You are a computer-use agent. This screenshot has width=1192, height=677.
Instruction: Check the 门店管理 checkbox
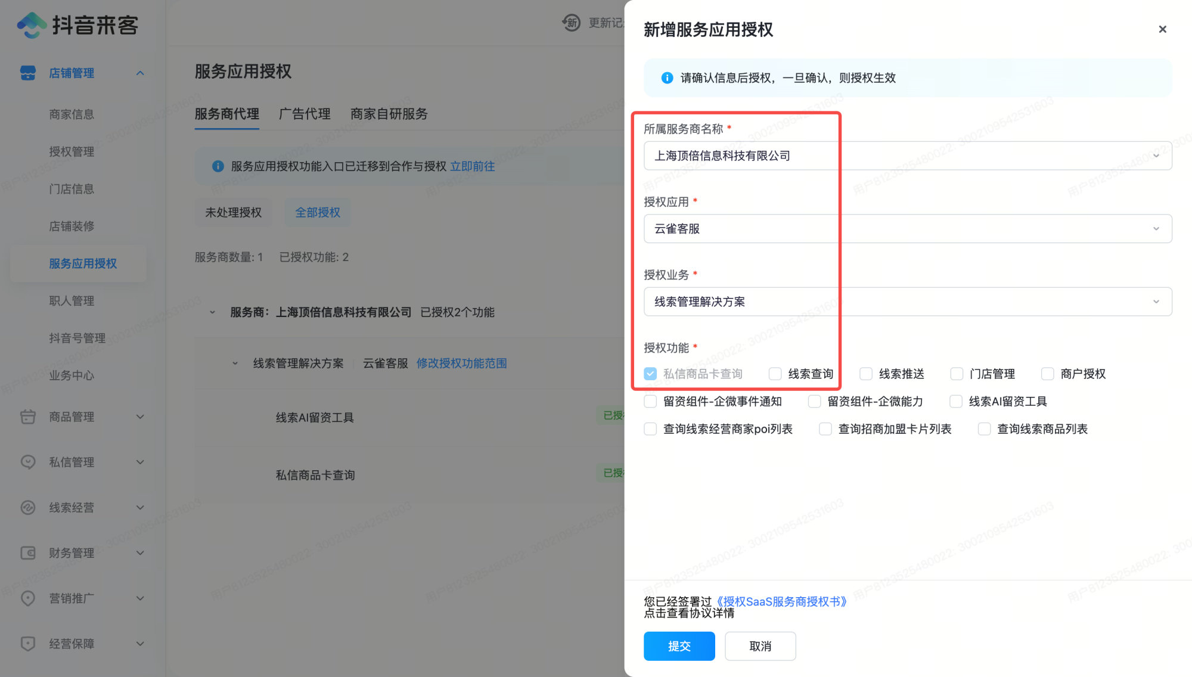(x=957, y=374)
